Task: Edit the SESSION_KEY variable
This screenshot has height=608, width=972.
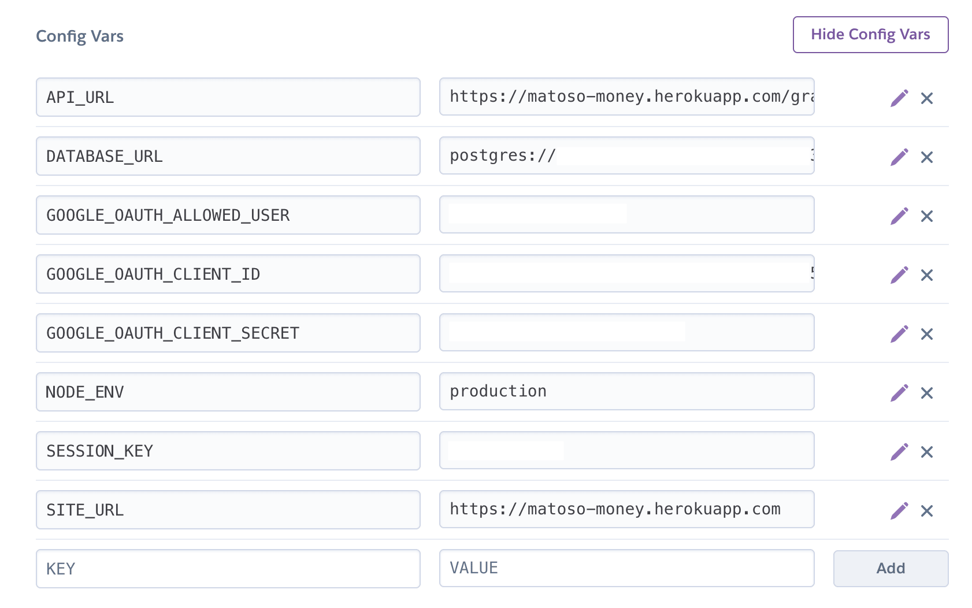Action: point(899,452)
